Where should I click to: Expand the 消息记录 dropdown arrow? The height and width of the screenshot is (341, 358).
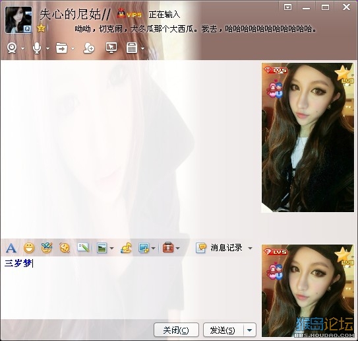(x=251, y=248)
